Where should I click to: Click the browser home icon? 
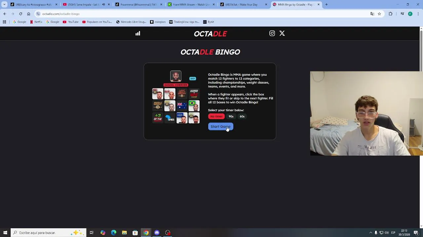pos(28,14)
